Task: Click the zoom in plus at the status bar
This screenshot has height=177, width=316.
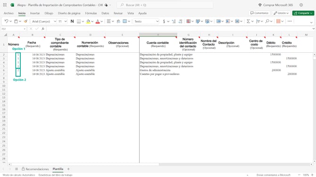Action: click(x=312, y=175)
